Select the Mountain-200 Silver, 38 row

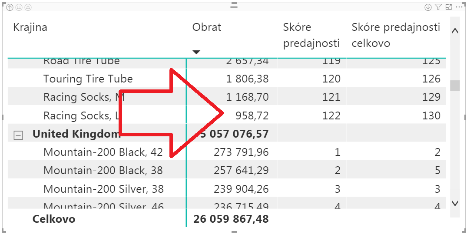click(103, 189)
